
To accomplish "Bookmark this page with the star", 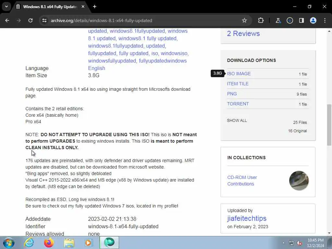I will tap(244, 20).
